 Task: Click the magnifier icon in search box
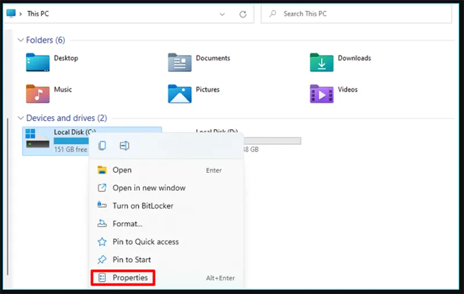click(273, 13)
